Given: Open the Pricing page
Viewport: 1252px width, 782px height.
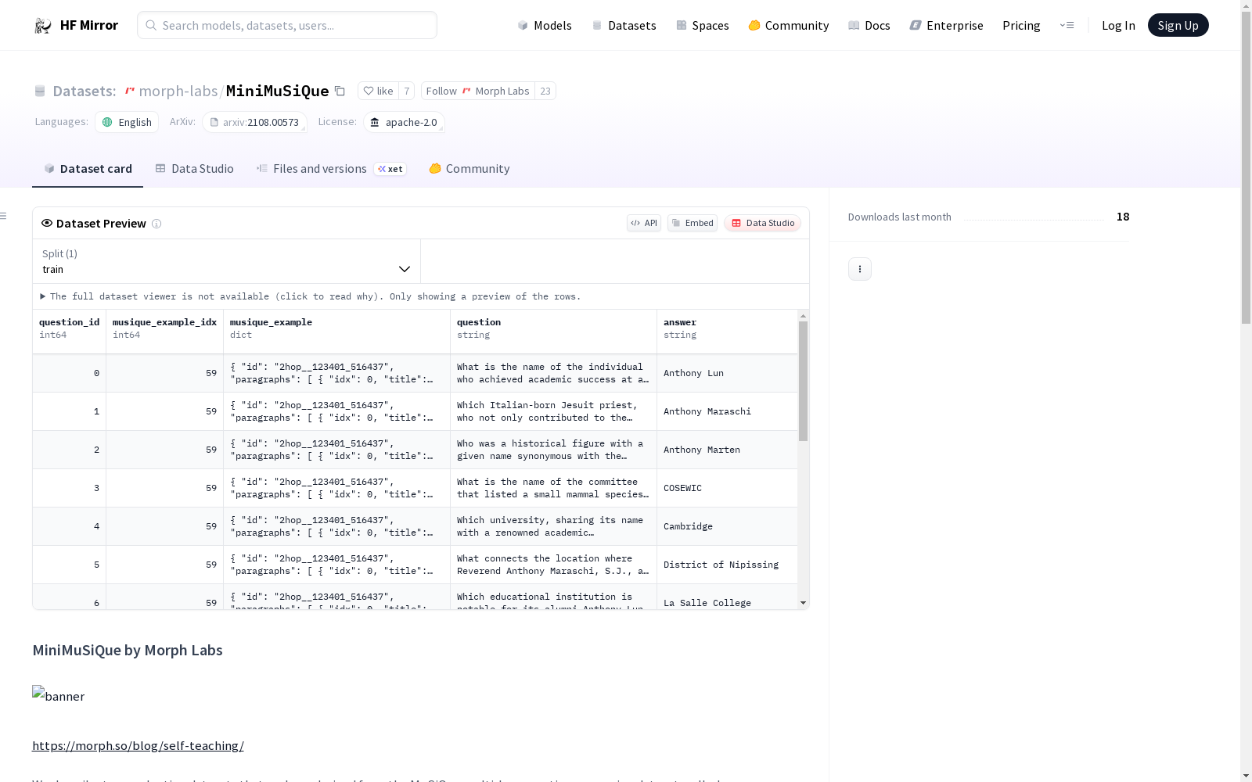Looking at the screenshot, I should pyautogui.click(x=1021, y=25).
